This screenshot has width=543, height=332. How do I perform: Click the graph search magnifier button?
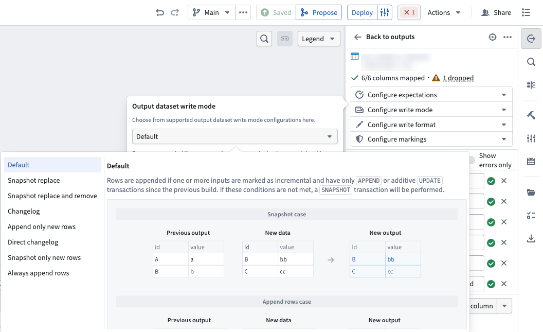pyautogui.click(x=264, y=39)
